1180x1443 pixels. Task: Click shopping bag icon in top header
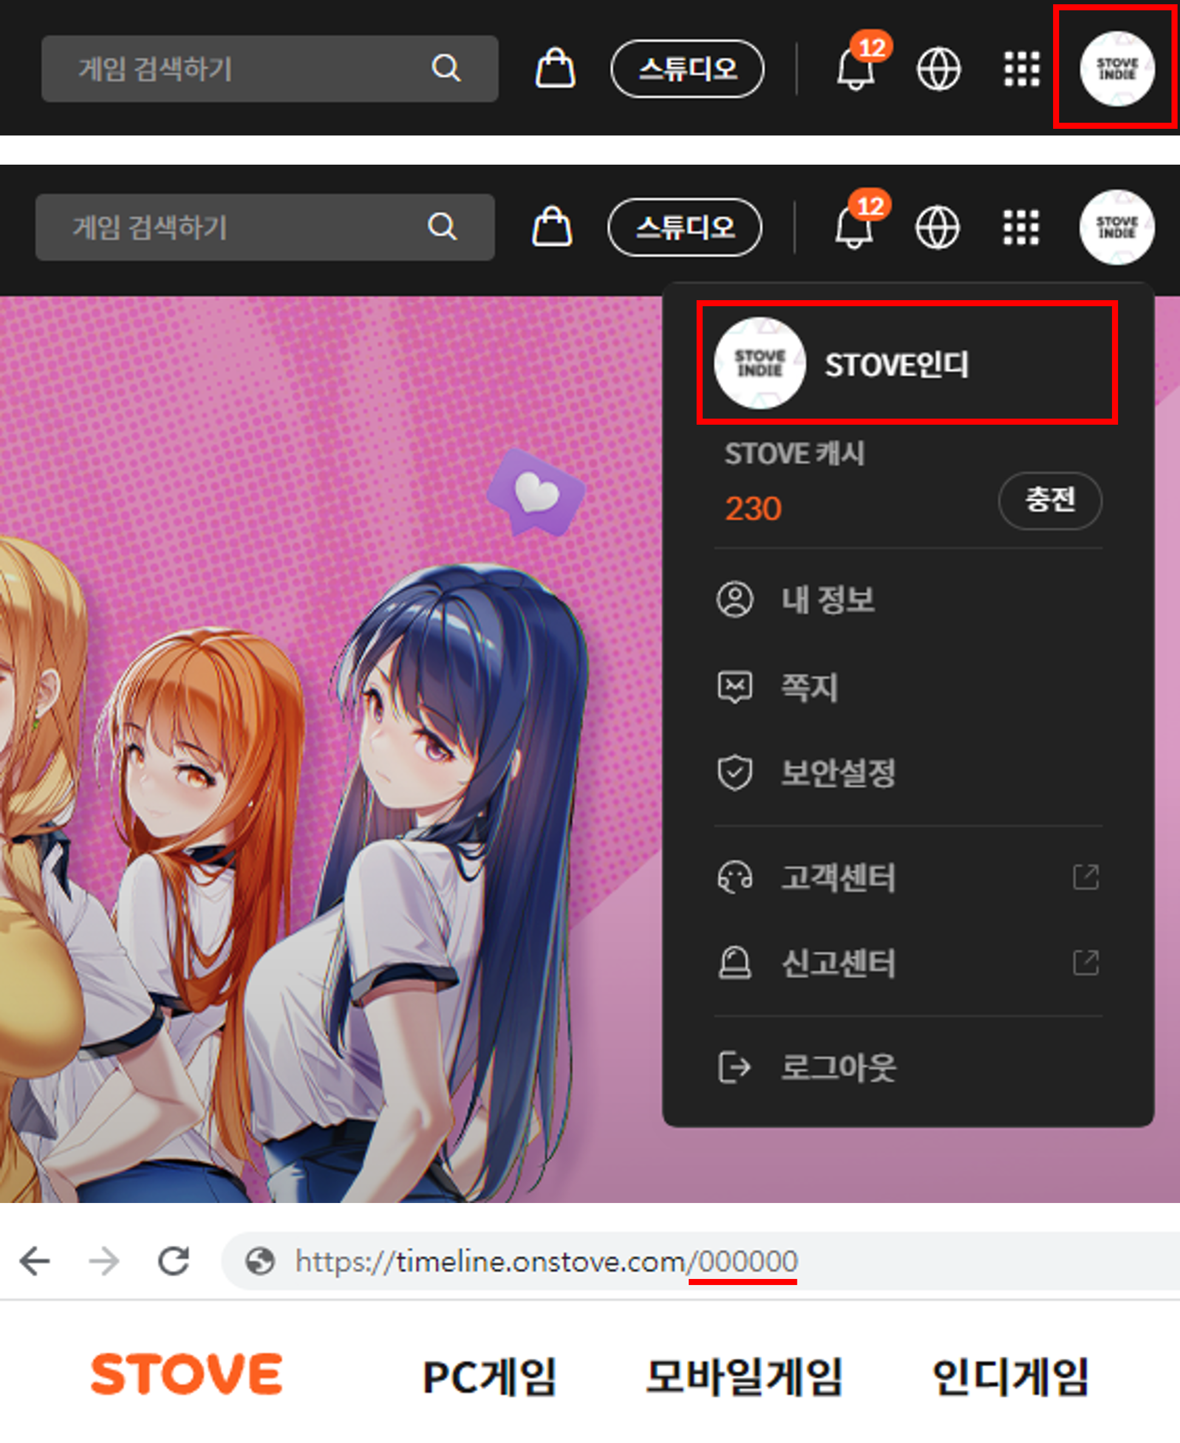(554, 68)
